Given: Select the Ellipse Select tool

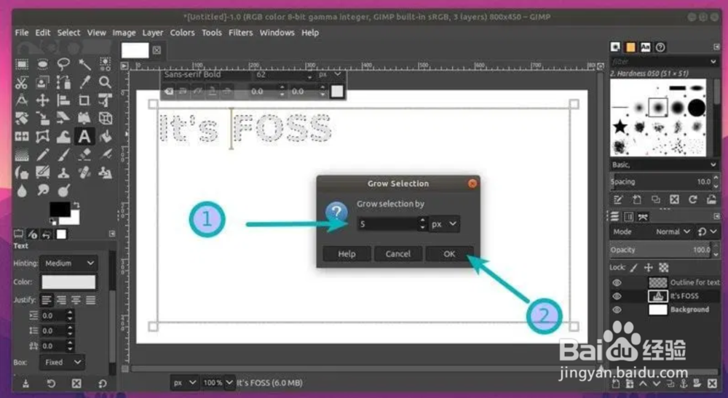Looking at the screenshot, I should tap(43, 64).
